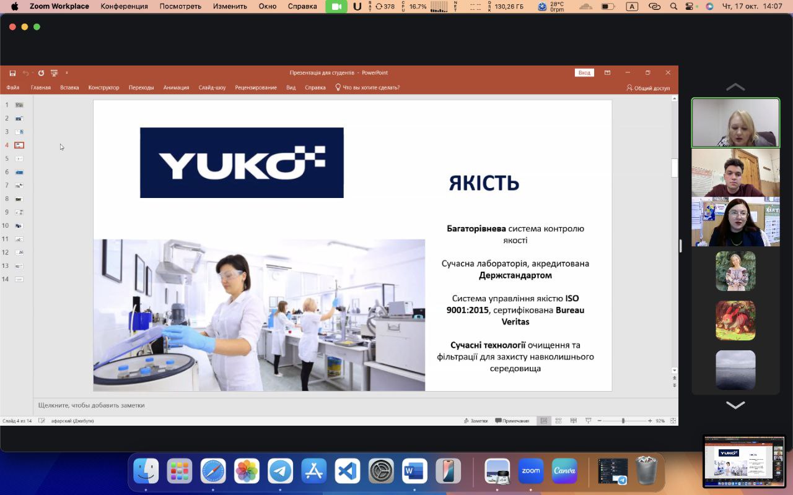793x495 pixels.
Task: Click the Redo icon in quick access toolbar
Action: (41, 73)
